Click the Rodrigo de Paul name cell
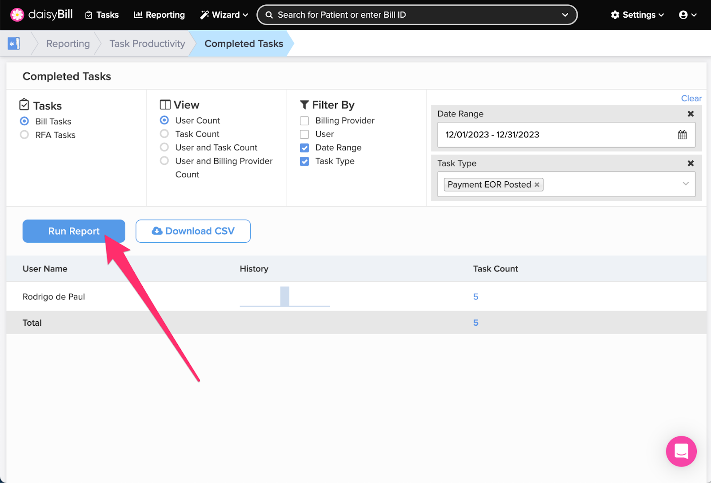The image size is (711, 483). 54,296
